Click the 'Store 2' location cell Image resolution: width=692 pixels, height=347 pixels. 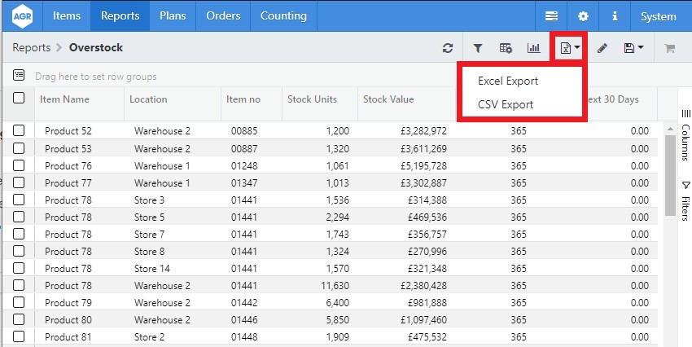pos(149,337)
